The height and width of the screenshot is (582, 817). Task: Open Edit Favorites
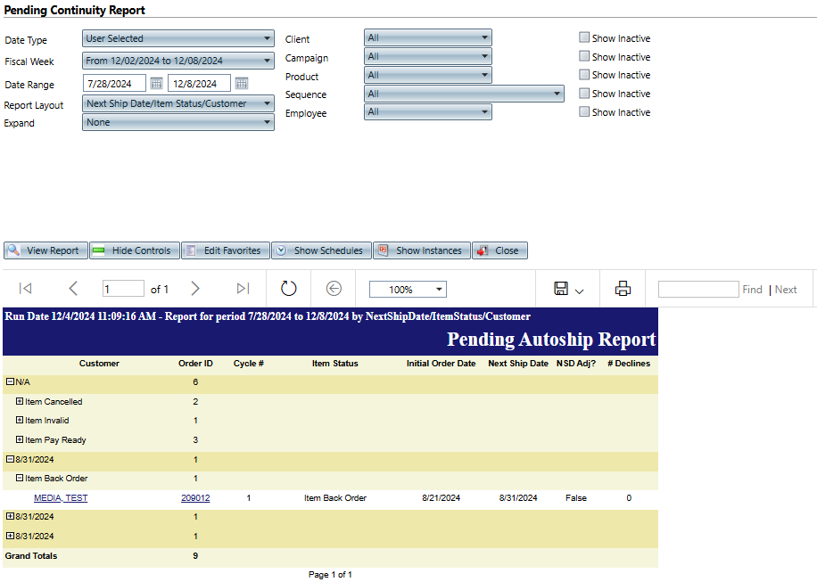[x=226, y=250]
